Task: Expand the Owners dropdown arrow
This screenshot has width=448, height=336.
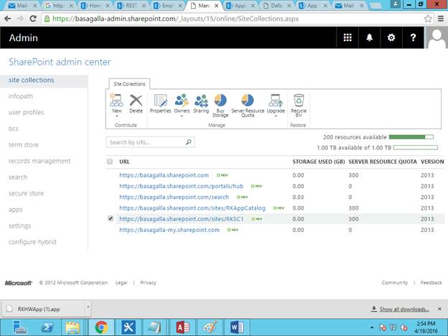Action: pyautogui.click(x=182, y=116)
